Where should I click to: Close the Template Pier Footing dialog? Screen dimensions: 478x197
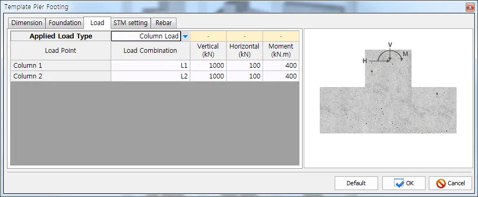[x=470, y=7]
